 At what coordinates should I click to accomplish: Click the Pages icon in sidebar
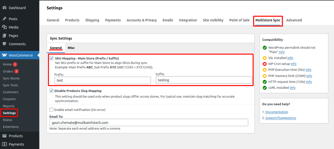point(4,36)
